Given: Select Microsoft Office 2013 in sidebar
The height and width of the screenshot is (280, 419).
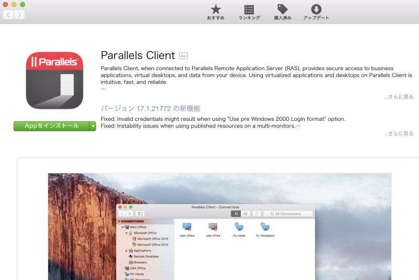Looking at the screenshot, I should click(150, 239).
